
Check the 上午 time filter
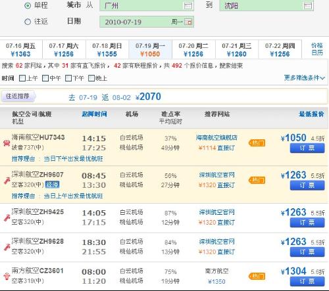(22, 78)
